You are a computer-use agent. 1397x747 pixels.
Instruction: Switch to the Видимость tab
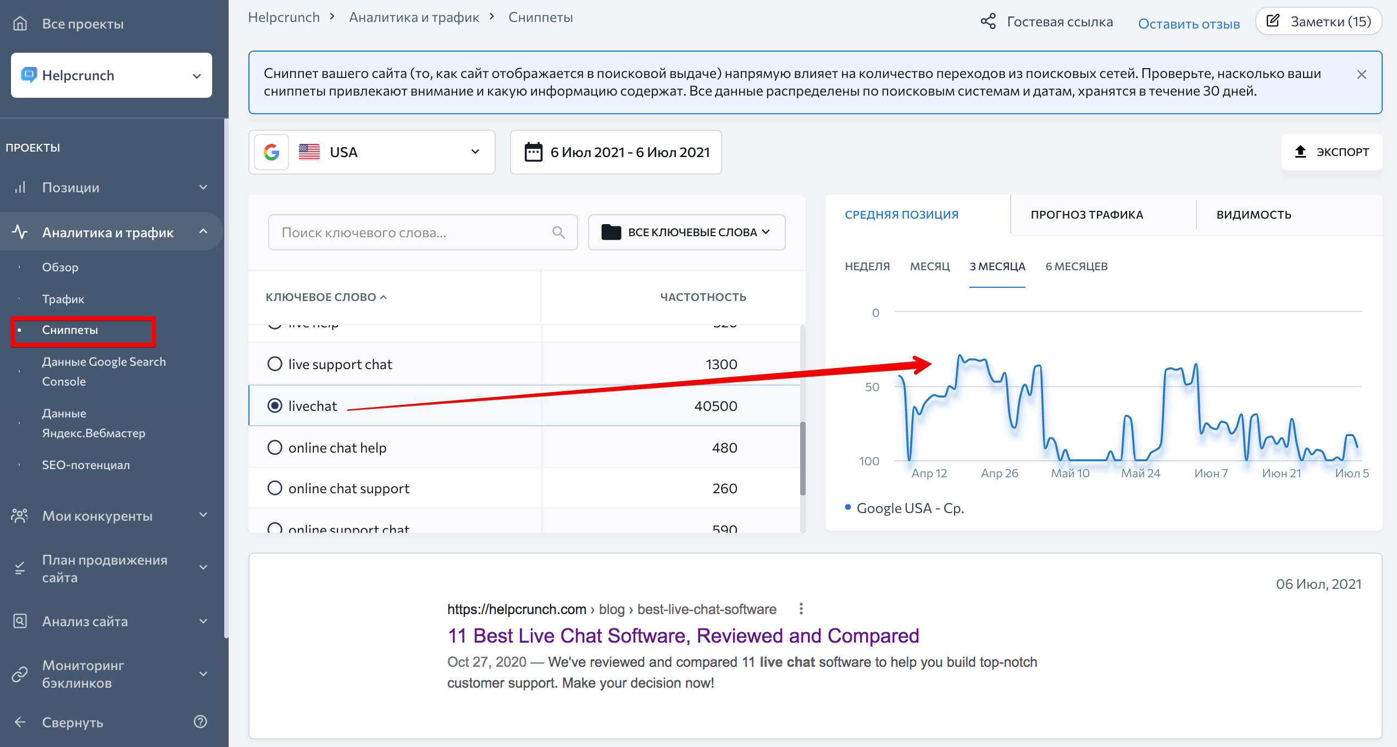pyautogui.click(x=1254, y=215)
